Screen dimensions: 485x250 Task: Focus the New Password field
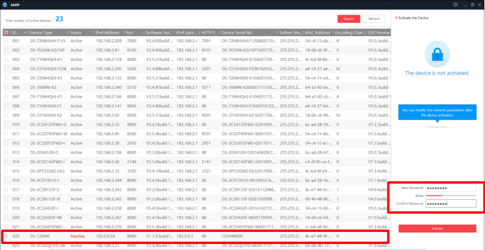[x=450, y=188]
